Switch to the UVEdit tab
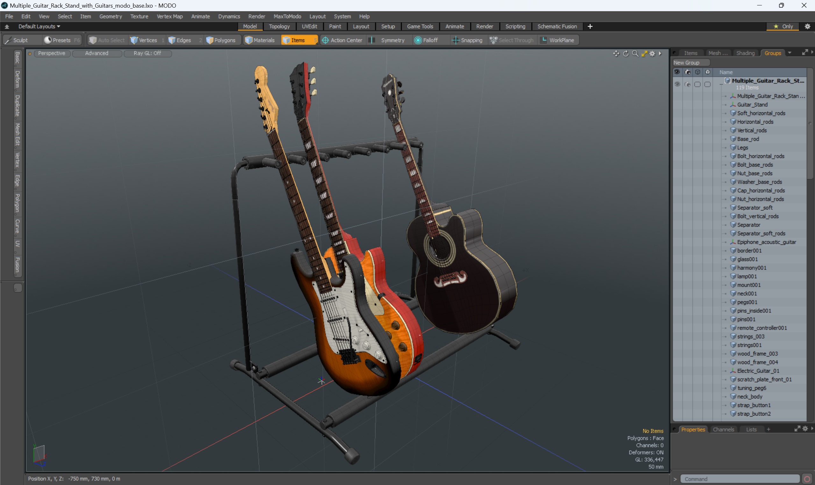 coord(309,26)
